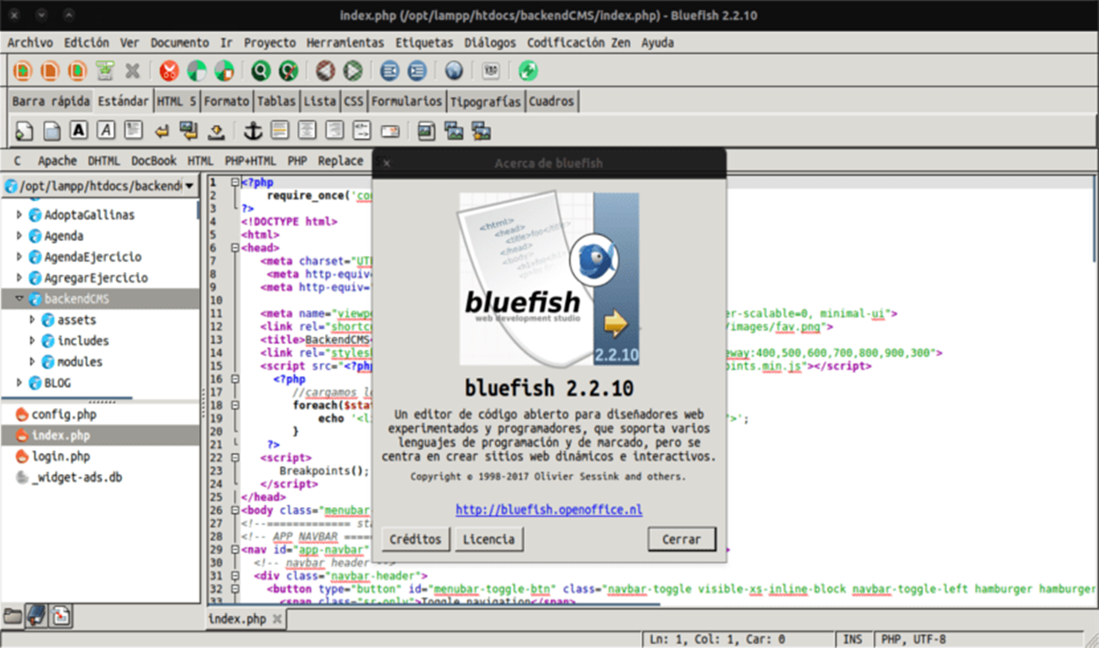
Task: Apply italic with the slanted A icon
Action: [x=106, y=131]
